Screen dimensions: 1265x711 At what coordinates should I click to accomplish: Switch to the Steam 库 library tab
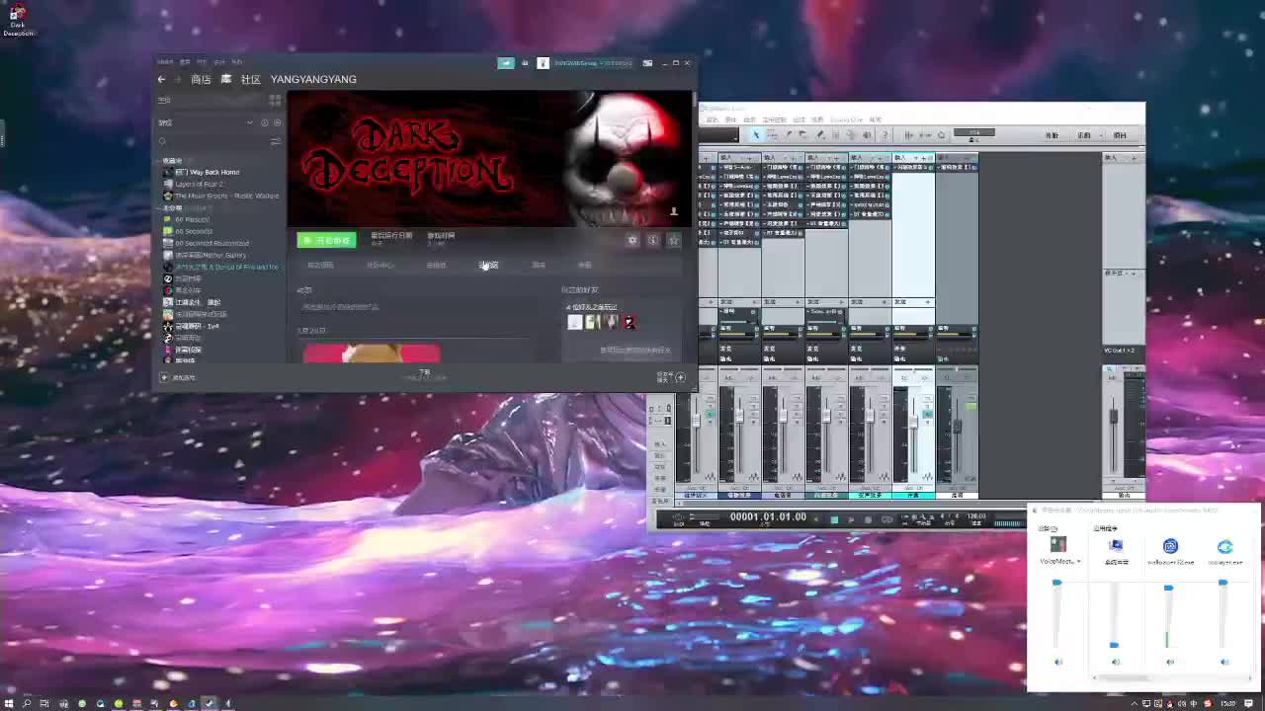pos(225,79)
